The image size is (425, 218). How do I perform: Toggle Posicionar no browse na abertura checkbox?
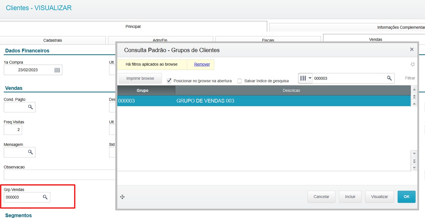169,81
